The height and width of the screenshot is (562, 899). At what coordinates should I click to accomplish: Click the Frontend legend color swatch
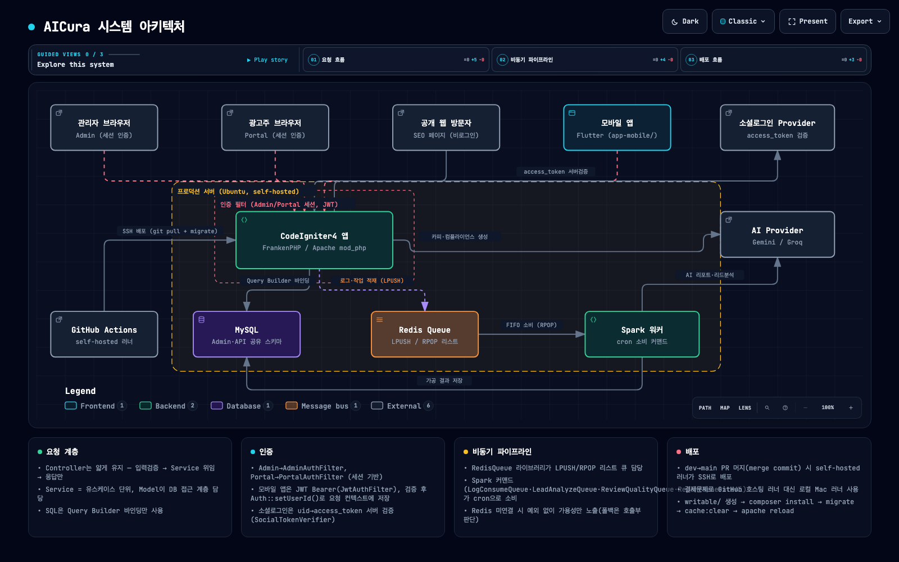[71, 406]
